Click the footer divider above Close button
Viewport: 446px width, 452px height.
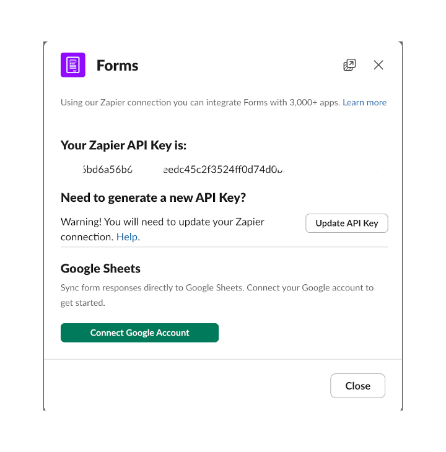coord(223,359)
